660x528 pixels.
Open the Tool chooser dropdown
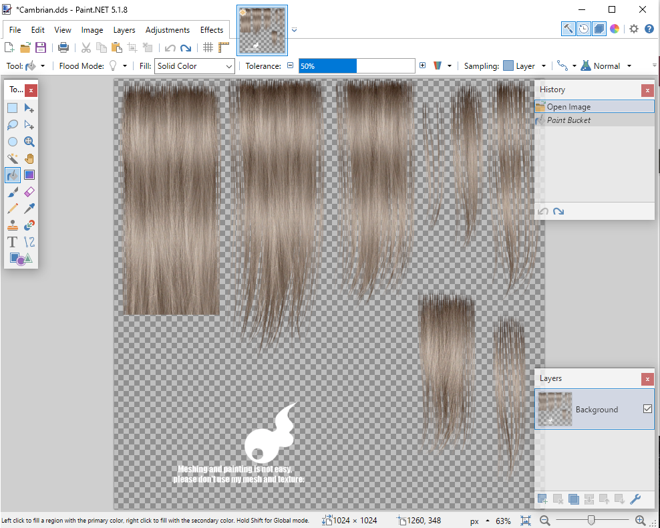click(x=35, y=66)
